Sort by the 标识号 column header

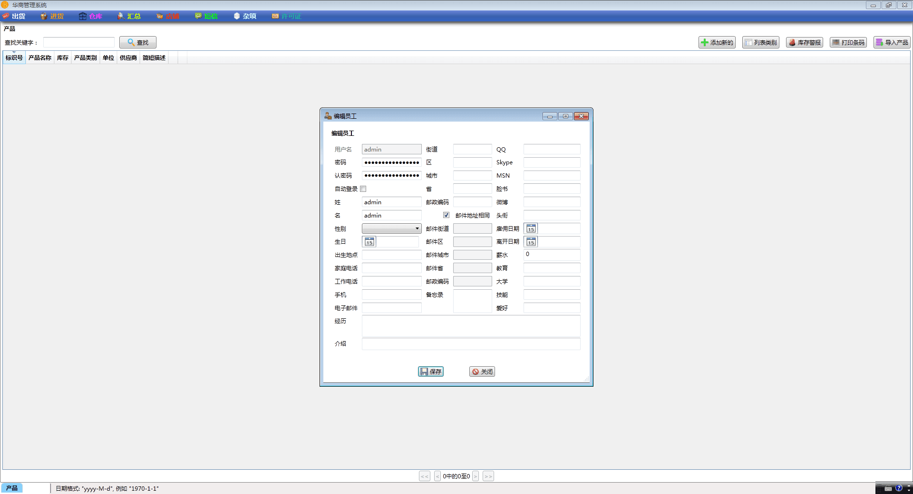pyautogui.click(x=14, y=58)
